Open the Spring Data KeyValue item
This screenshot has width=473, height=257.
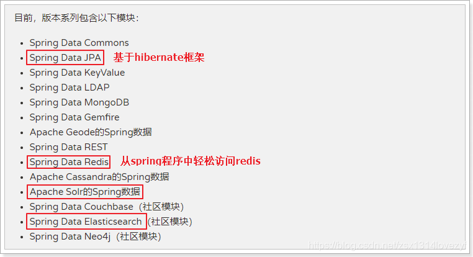coord(77,73)
